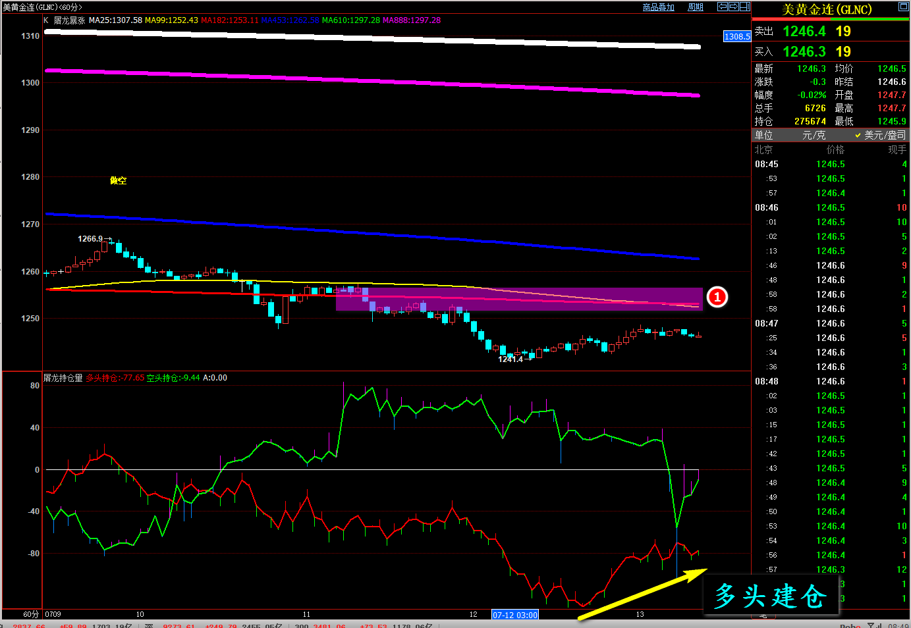Maximize the 美黄金连 quote panel

pos(903,7)
